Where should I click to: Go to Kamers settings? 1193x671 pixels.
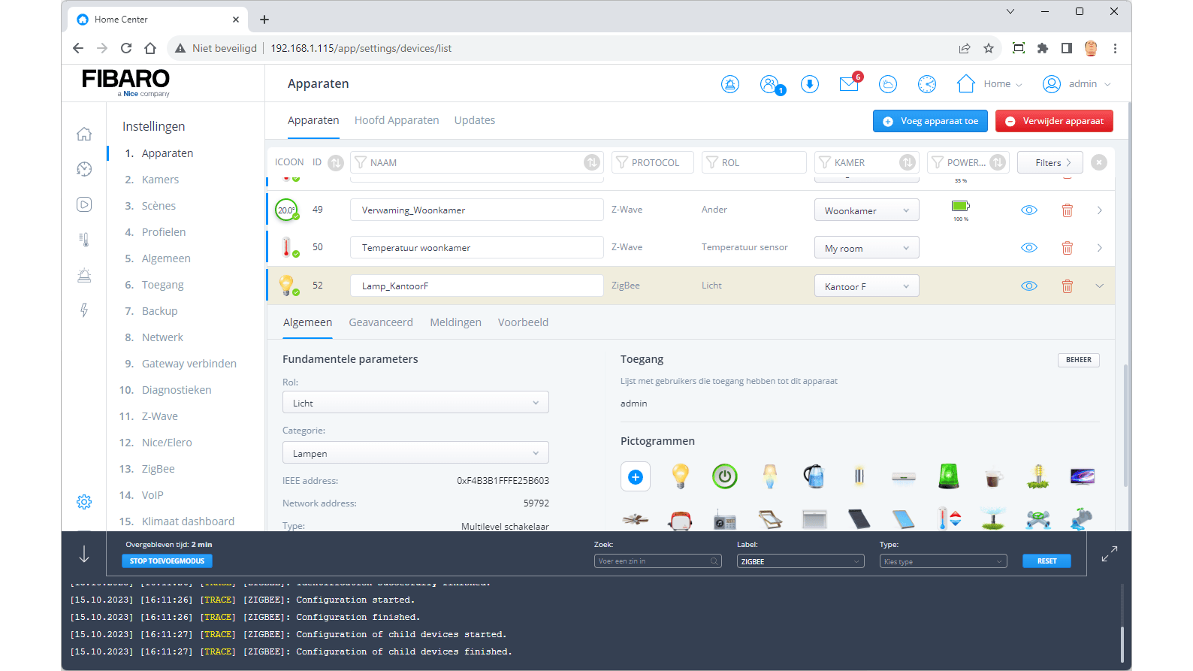(160, 180)
